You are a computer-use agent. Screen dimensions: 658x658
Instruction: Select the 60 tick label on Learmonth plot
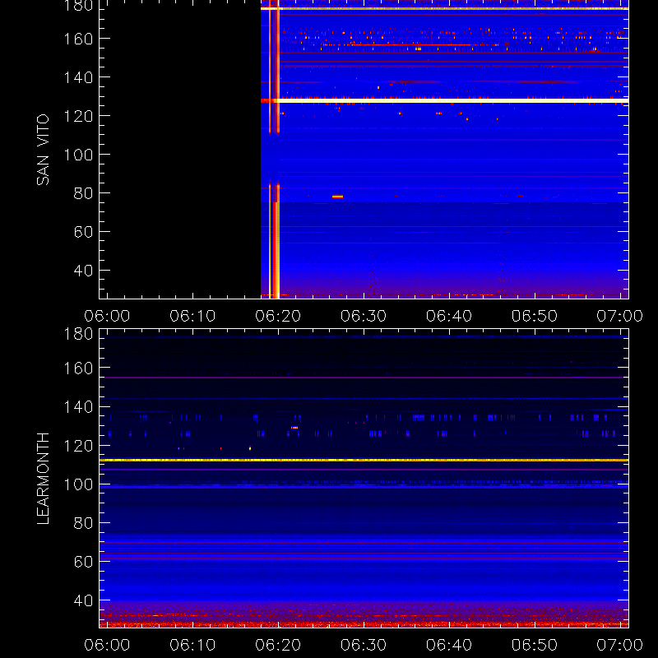point(83,562)
